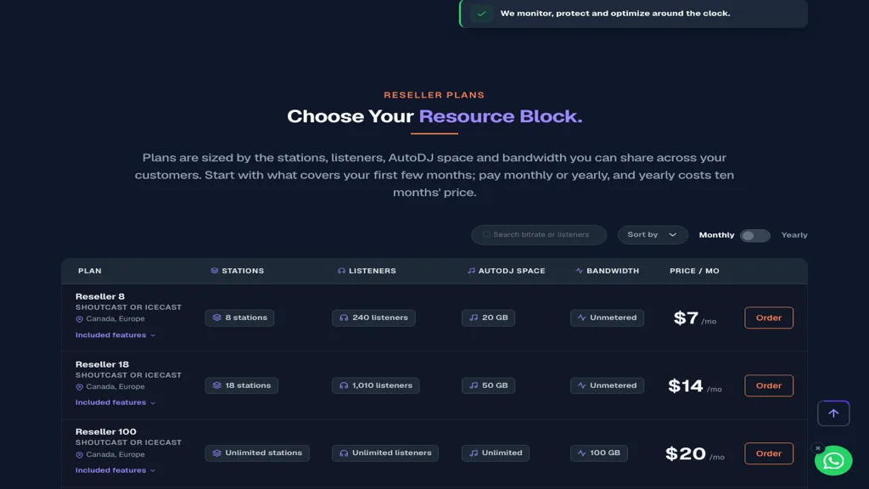Click Unmetered badge in Reseller 8 row
Image resolution: width=869 pixels, height=489 pixels.
pyautogui.click(x=607, y=318)
